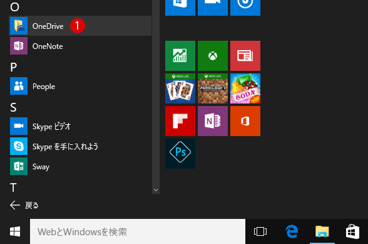Open Skype を手に入れよう entry
Viewport: 368px width, 244px height.
[x=80, y=146]
